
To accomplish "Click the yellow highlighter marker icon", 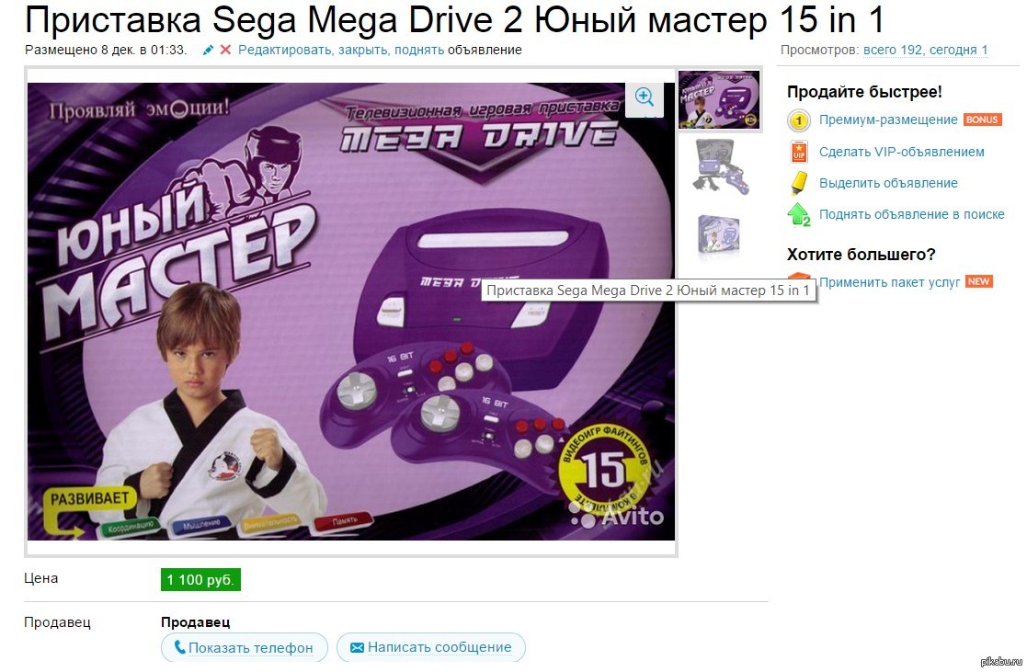I will tap(799, 183).
